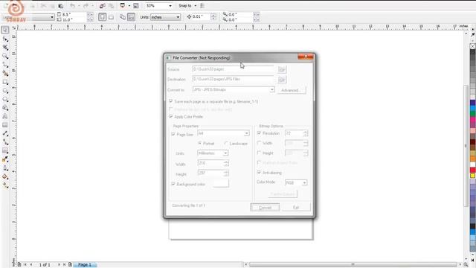The image size is (476, 268).
Task: Open the Convert to format dropdown
Action: pyautogui.click(x=272, y=89)
